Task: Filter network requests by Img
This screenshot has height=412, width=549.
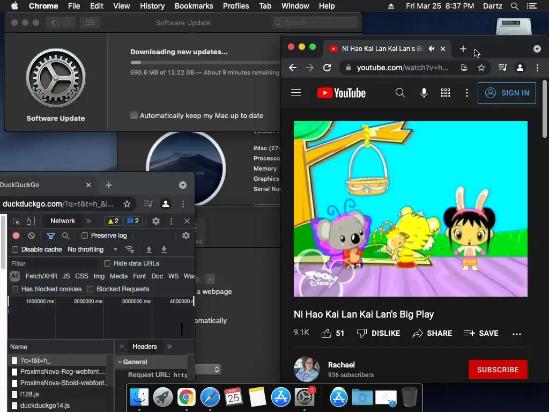Action: tap(99, 276)
